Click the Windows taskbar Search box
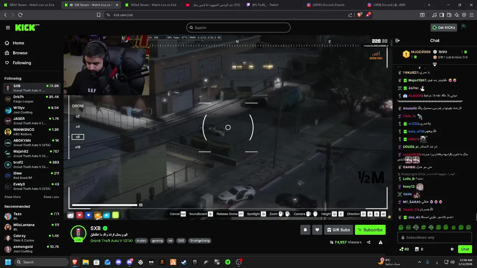Screen dimensions: 477x268 [41, 262]
